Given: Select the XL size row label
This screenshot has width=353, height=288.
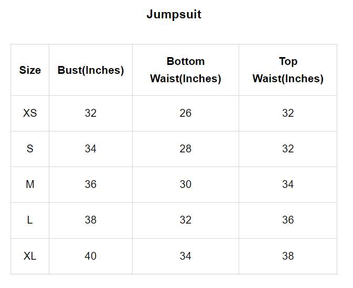Looking at the screenshot, I should pos(30,256).
